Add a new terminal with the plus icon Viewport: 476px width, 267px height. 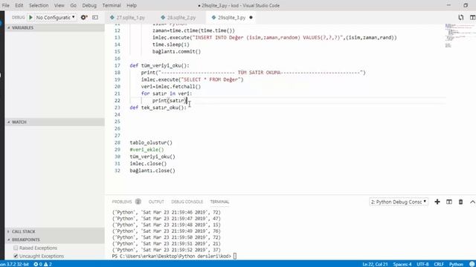coord(437,202)
